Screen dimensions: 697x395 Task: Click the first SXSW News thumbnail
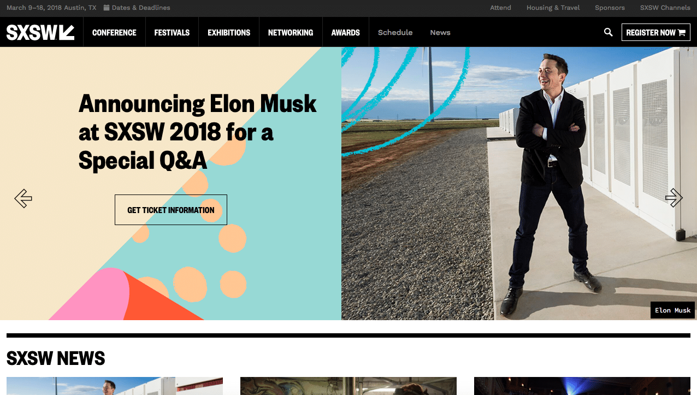click(115, 386)
